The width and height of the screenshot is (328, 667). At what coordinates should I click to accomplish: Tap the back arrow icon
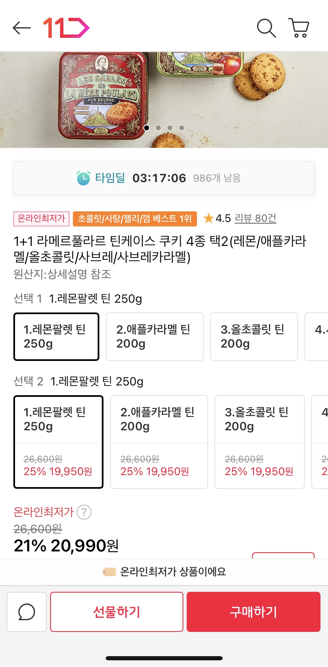point(21,28)
